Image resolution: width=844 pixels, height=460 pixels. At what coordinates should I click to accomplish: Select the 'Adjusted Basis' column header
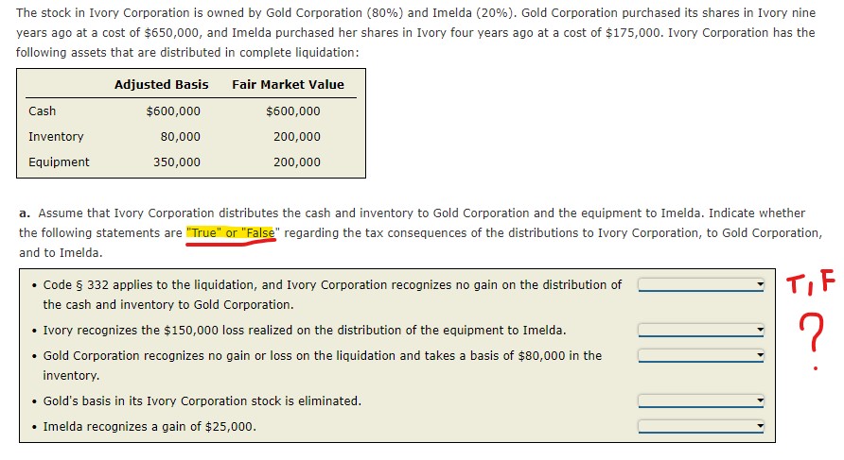tap(161, 84)
